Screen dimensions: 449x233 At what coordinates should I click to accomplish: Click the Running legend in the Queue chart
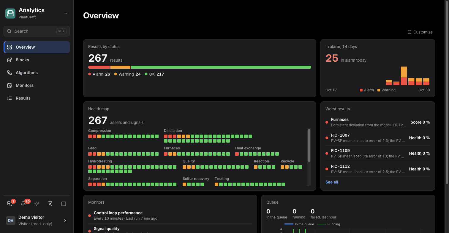pos(328,224)
